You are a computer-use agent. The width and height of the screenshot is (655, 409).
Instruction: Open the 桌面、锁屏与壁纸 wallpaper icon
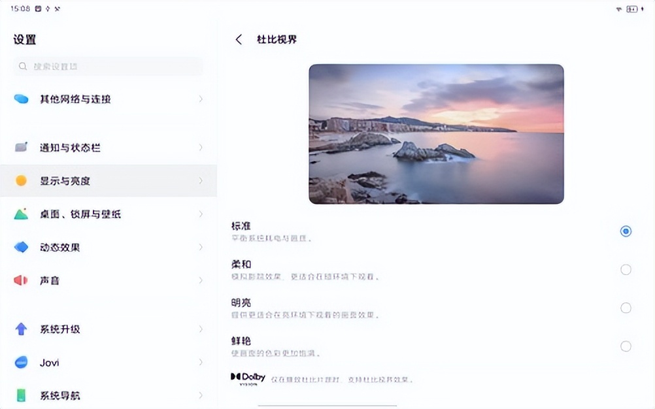[21, 214]
